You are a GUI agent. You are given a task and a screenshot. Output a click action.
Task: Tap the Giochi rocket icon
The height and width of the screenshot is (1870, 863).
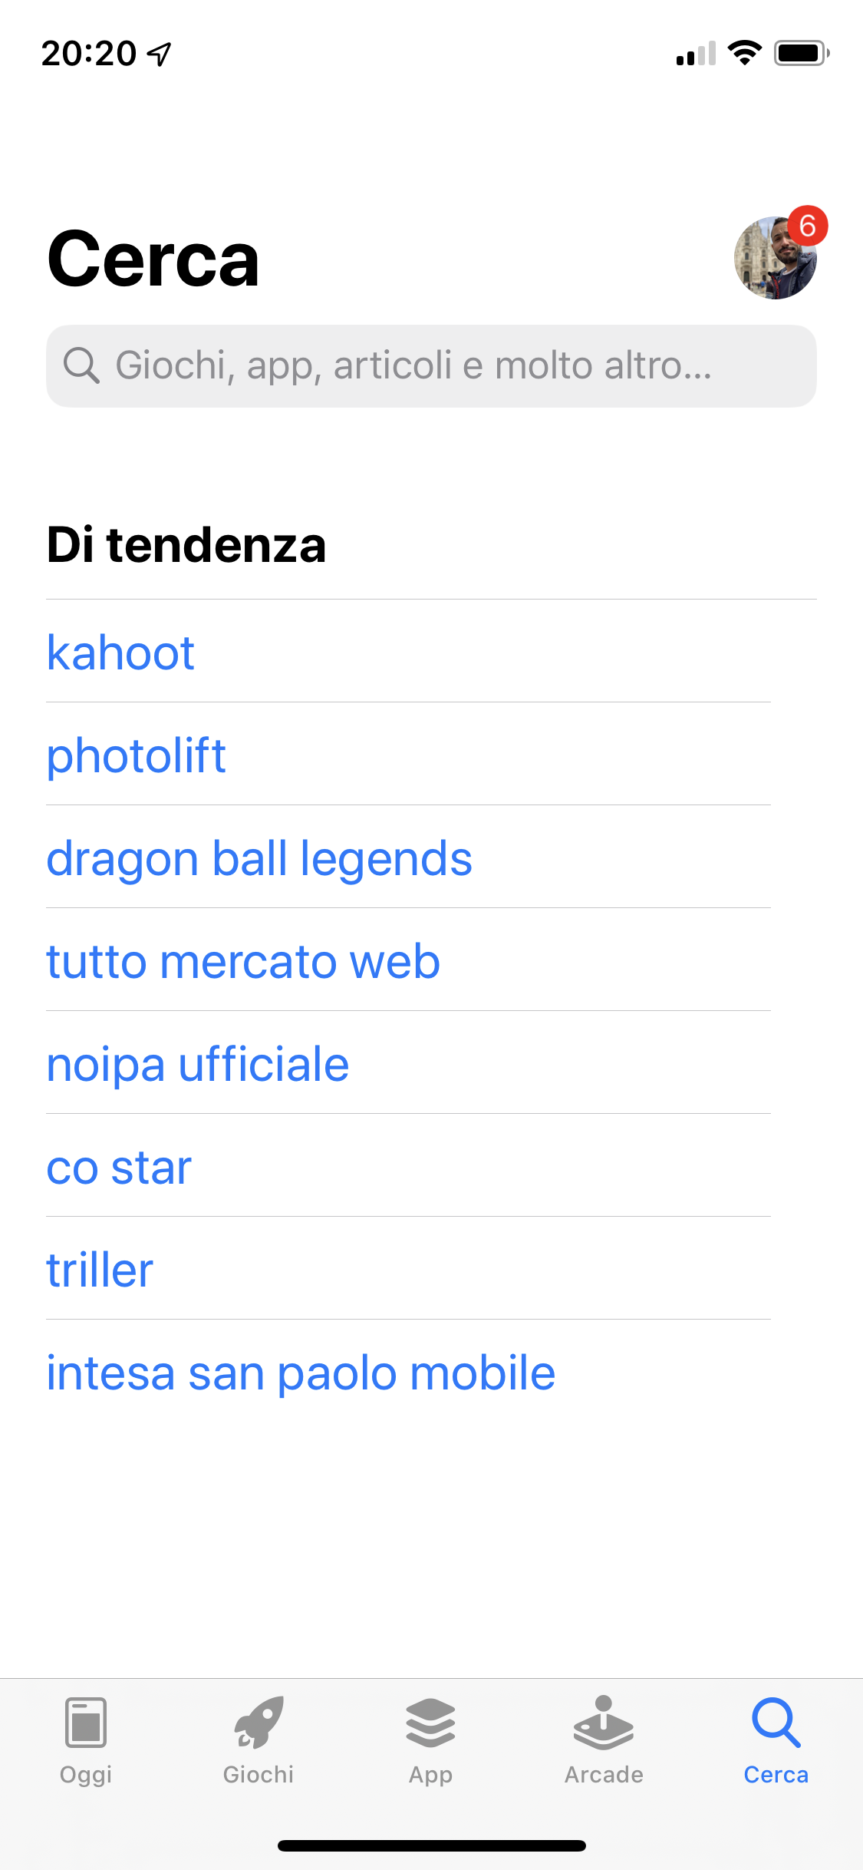[x=259, y=1722]
